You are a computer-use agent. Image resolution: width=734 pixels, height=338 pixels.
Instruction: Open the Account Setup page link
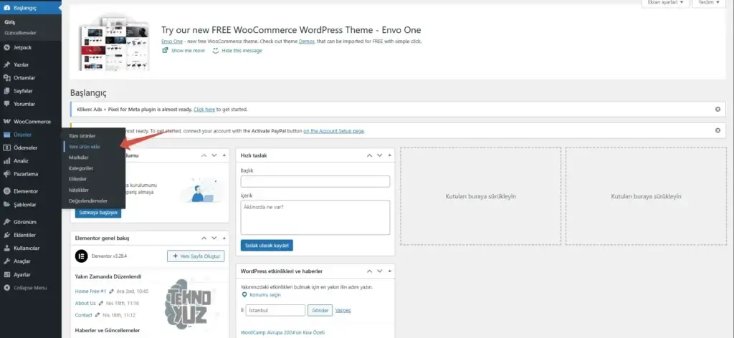coord(334,131)
